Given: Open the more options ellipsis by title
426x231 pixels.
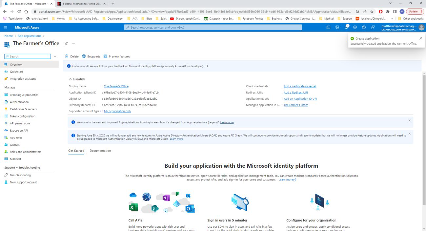Looking at the screenshot, I should click(x=73, y=43).
